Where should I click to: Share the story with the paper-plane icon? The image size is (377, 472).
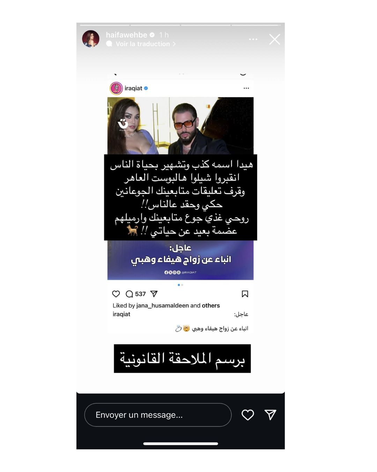(x=271, y=415)
